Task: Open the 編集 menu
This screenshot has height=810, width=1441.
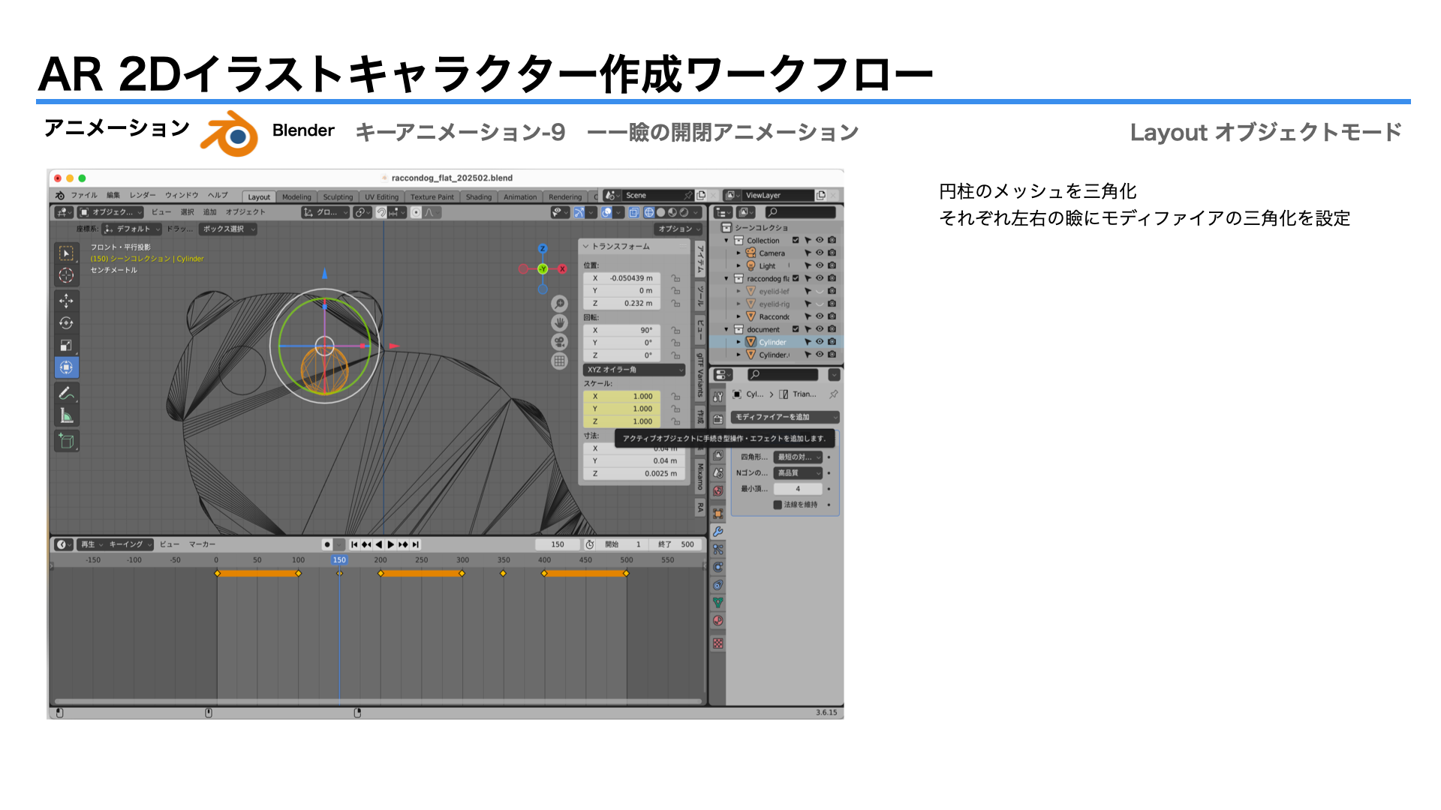Action: pos(113,196)
